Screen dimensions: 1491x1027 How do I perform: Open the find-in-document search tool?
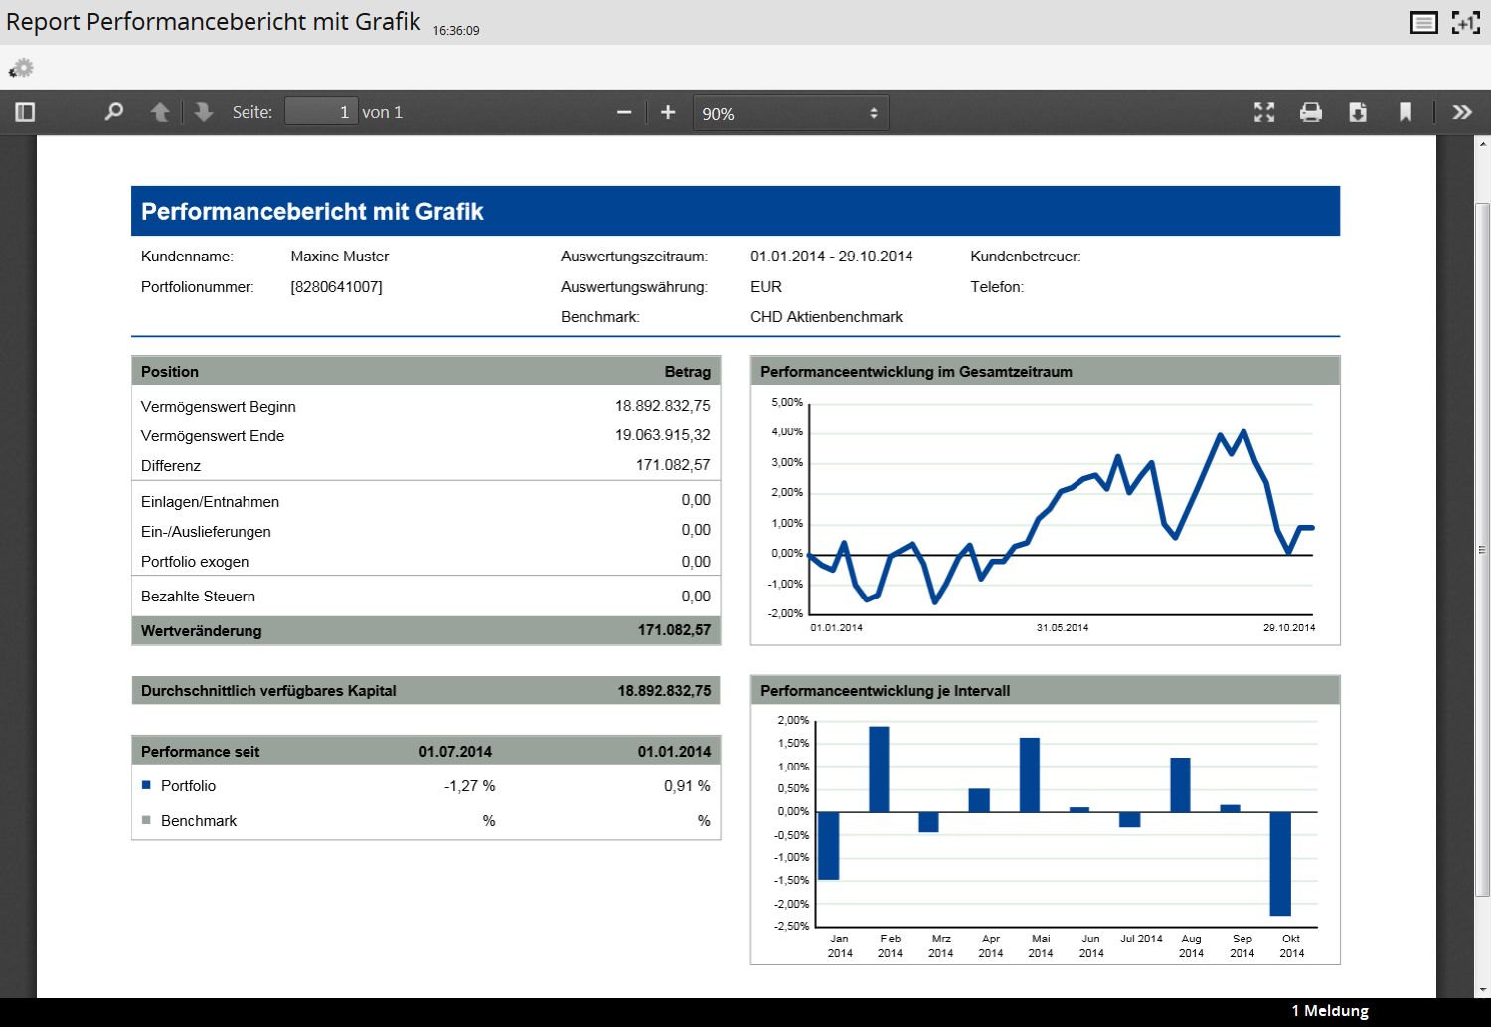(114, 112)
